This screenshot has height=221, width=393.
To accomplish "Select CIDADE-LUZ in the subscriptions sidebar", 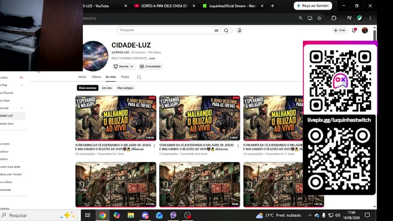I will [x=12, y=116].
